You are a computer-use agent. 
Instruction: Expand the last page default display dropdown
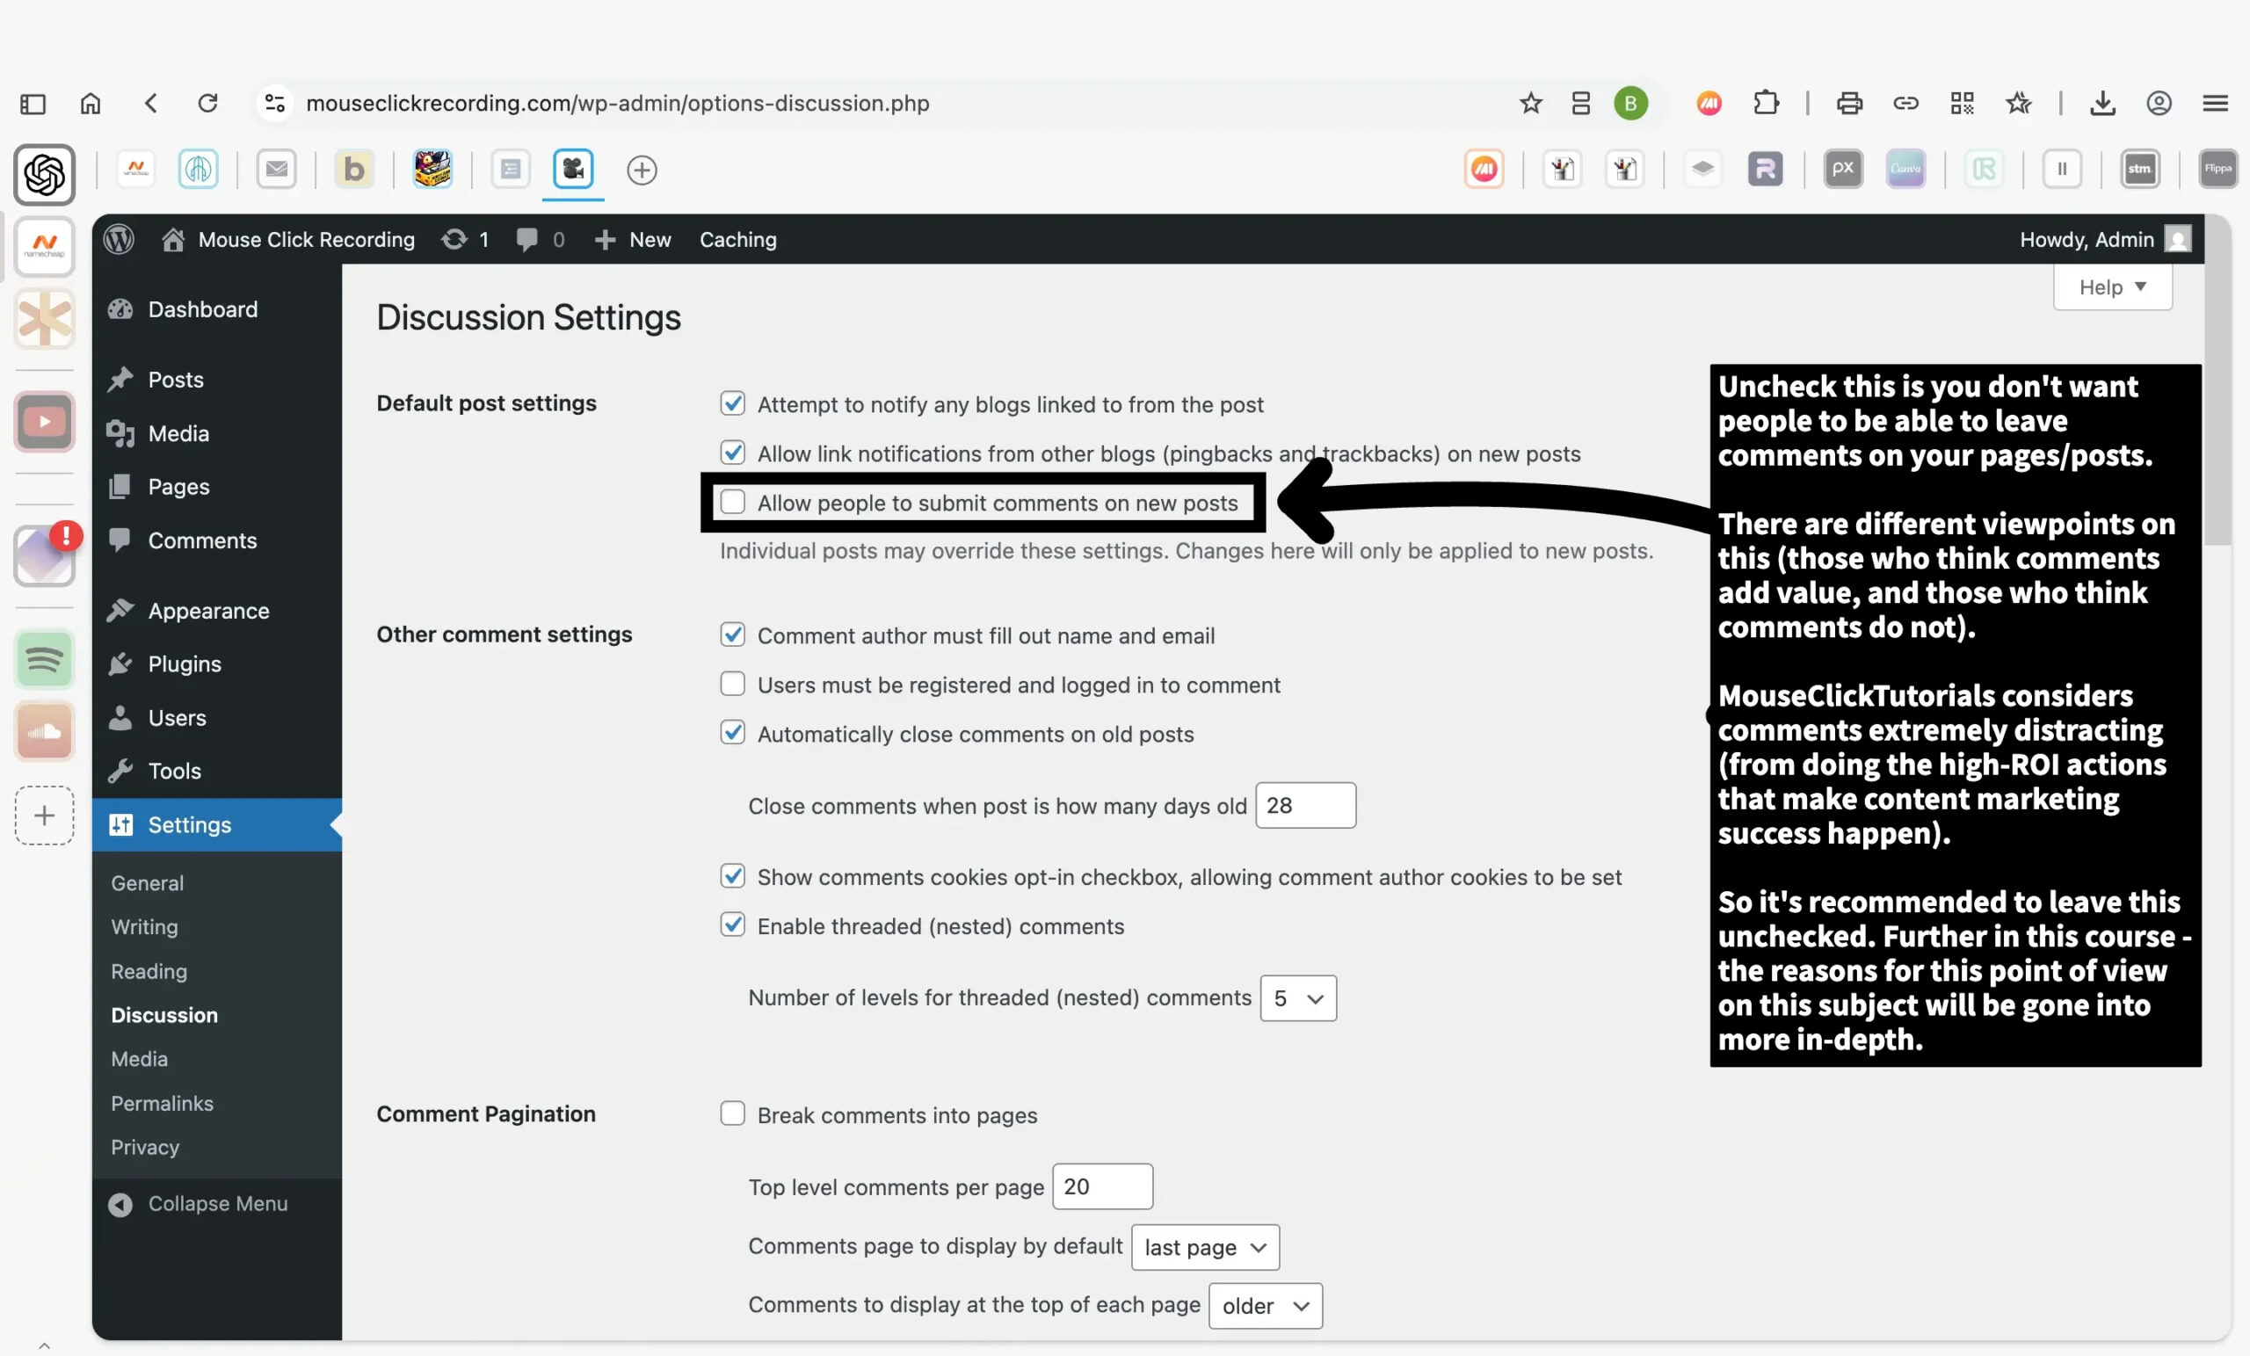pos(1204,1247)
